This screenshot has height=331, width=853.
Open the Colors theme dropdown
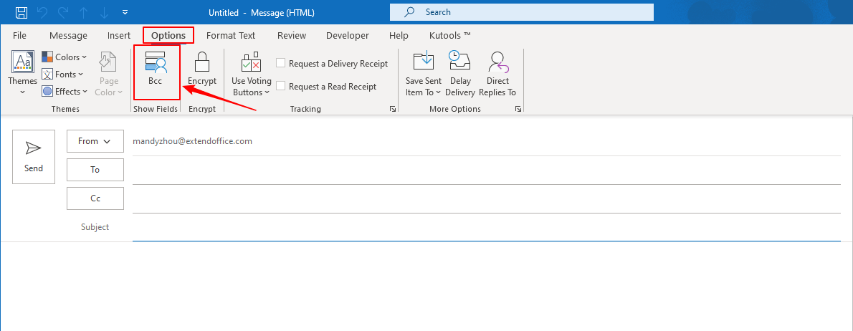(x=65, y=57)
